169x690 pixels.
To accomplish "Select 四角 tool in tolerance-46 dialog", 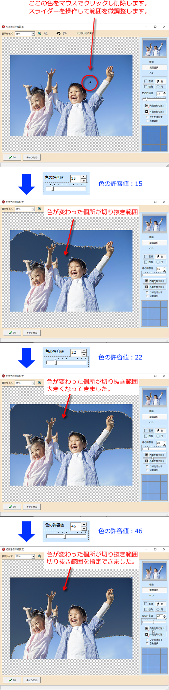I will click(x=148, y=609).
